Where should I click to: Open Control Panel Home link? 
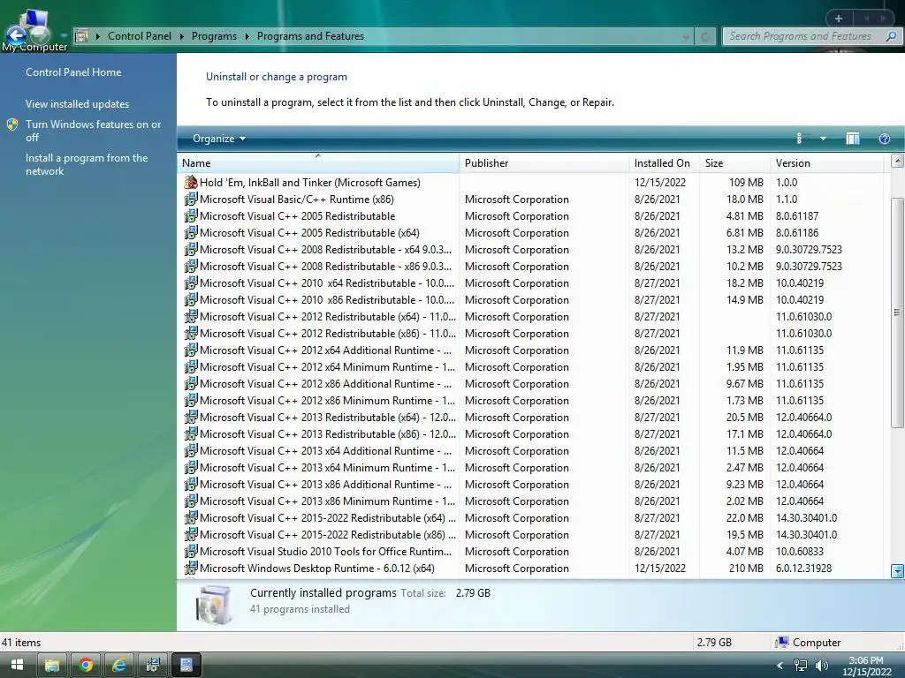click(x=73, y=72)
